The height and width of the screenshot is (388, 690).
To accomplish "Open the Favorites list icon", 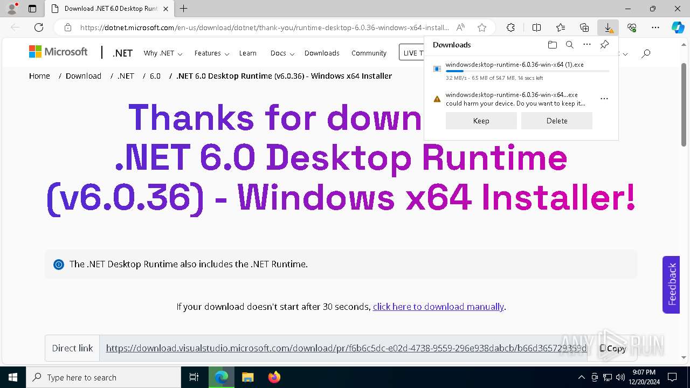I will click(x=561, y=27).
